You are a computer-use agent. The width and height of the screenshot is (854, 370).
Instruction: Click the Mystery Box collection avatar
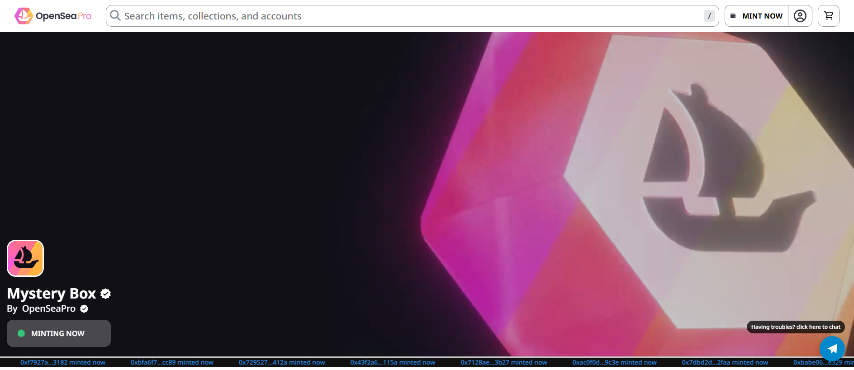pos(25,258)
